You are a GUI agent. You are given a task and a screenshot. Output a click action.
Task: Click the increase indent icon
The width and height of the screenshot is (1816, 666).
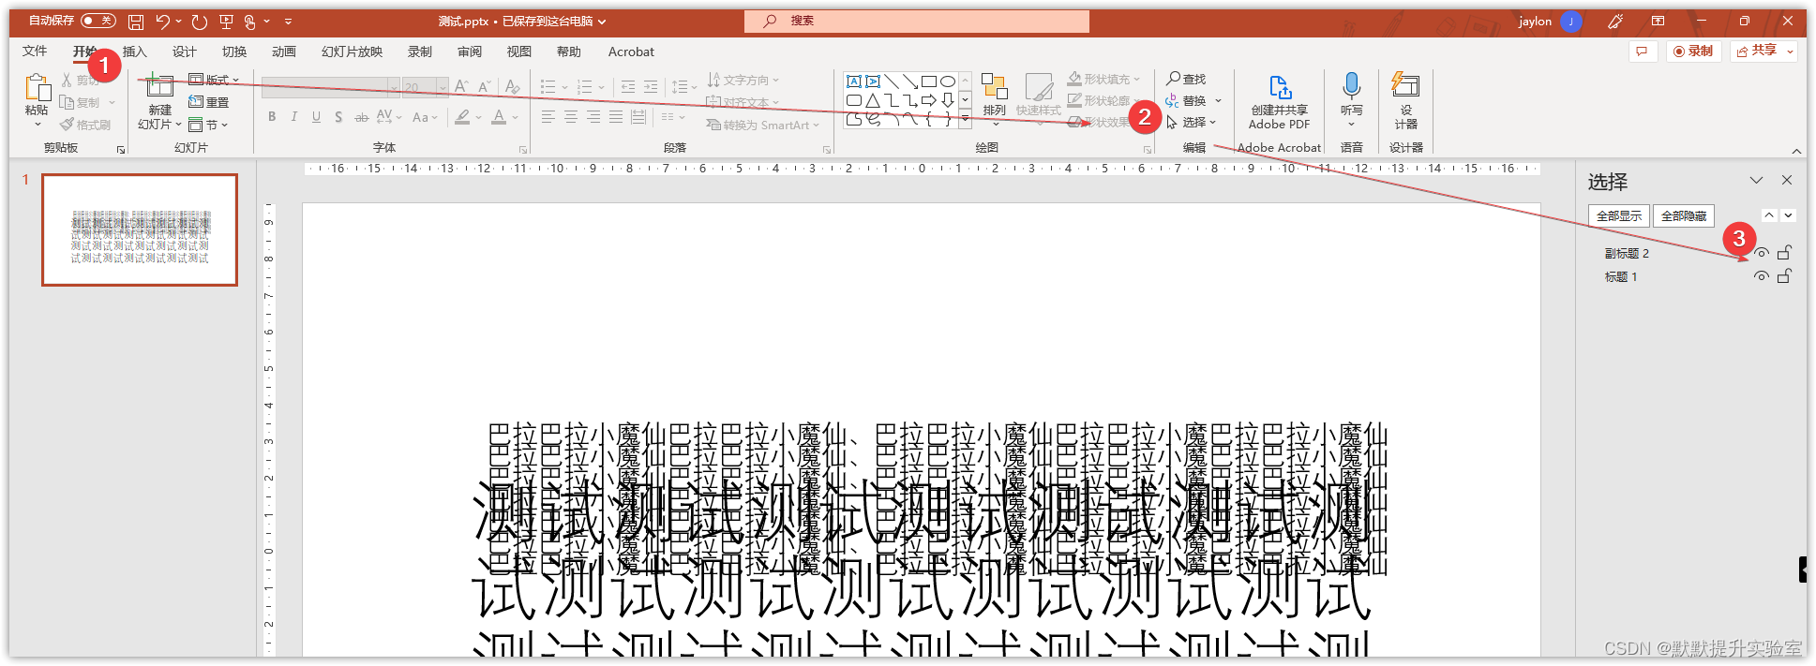click(651, 87)
